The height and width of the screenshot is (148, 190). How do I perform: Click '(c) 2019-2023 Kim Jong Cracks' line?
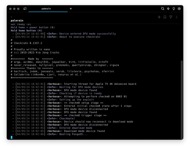pyautogui.click(x=36, y=52)
